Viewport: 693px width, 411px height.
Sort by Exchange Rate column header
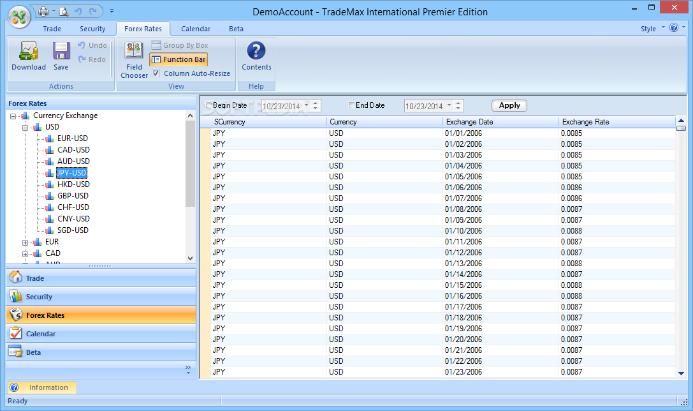click(x=617, y=122)
